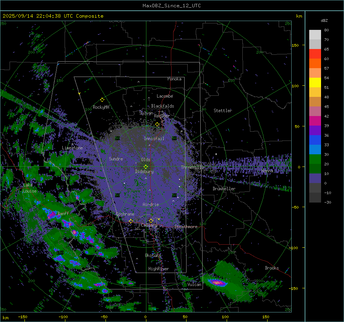Screen dimensions: 344x322
Task: Select the Olds label
Action: pos(146,160)
